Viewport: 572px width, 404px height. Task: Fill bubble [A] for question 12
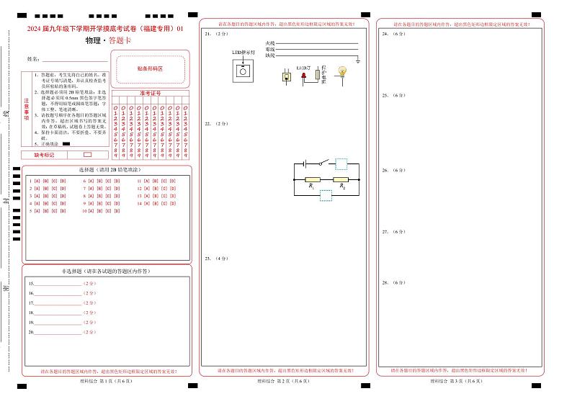point(147,189)
